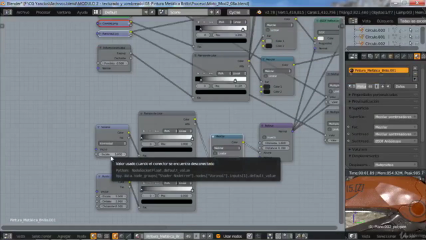Open the Desplazamiento Matemática dropdown

(395, 165)
